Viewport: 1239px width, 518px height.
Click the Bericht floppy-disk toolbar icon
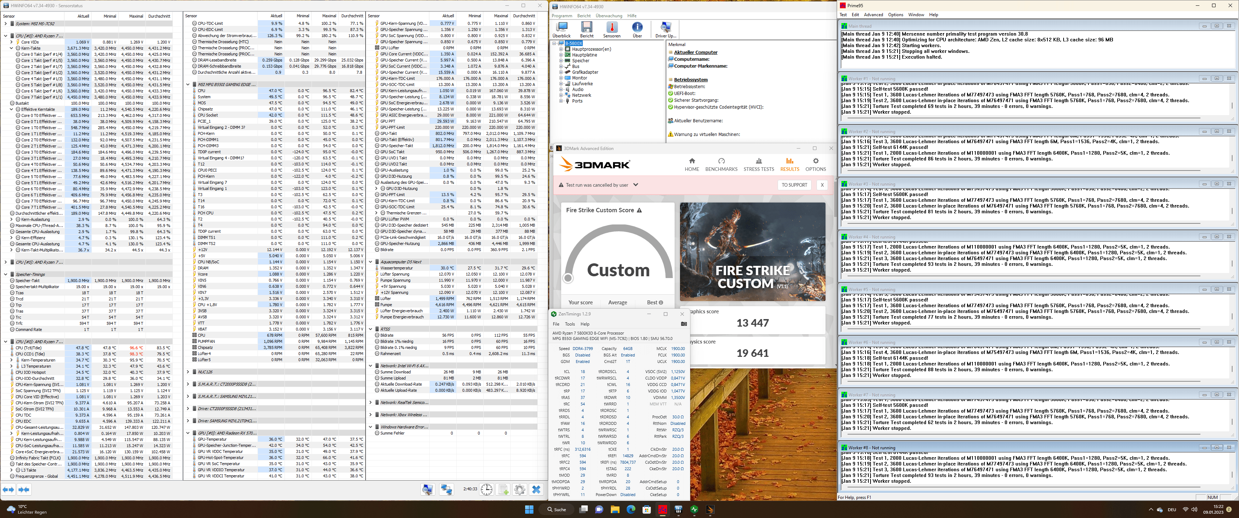tap(586, 29)
